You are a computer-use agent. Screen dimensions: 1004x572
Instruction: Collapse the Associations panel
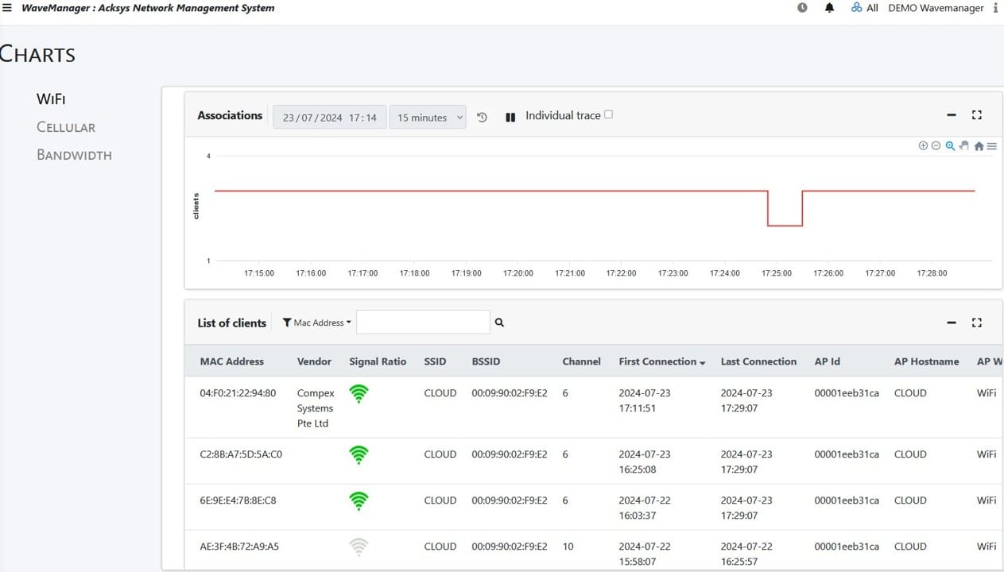pyautogui.click(x=952, y=114)
